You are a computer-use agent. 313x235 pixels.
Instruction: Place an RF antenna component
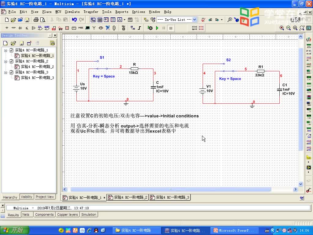[x=94, y=28]
